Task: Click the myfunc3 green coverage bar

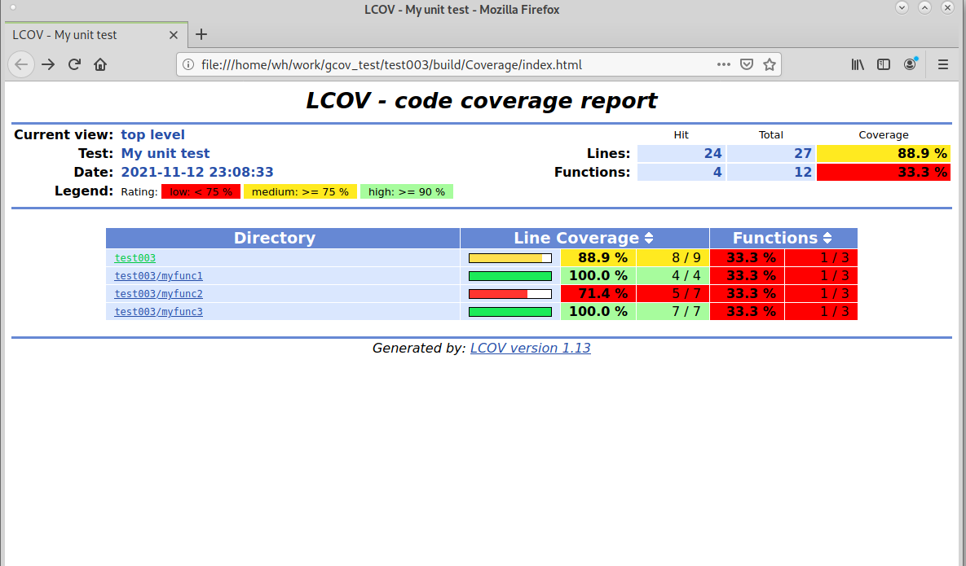Action: pos(510,312)
